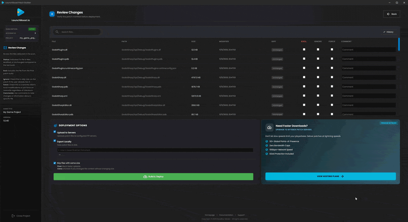Viewport: 408px width, 222px height.
Task: Check Ignore box for GodotPlugins.pdb
Action: tap(318, 59)
